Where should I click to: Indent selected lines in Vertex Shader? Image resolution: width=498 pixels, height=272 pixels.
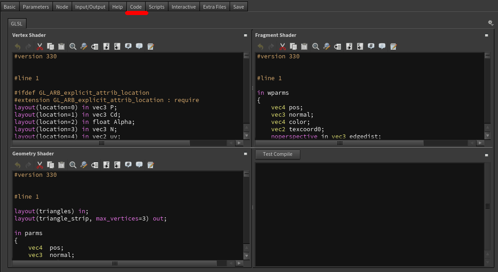[x=106, y=46]
